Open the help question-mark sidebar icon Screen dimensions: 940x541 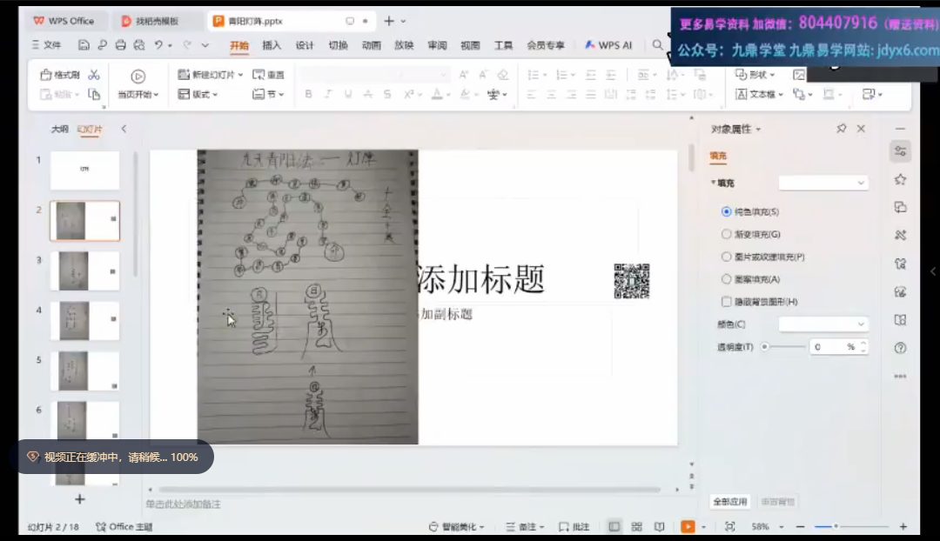(900, 348)
